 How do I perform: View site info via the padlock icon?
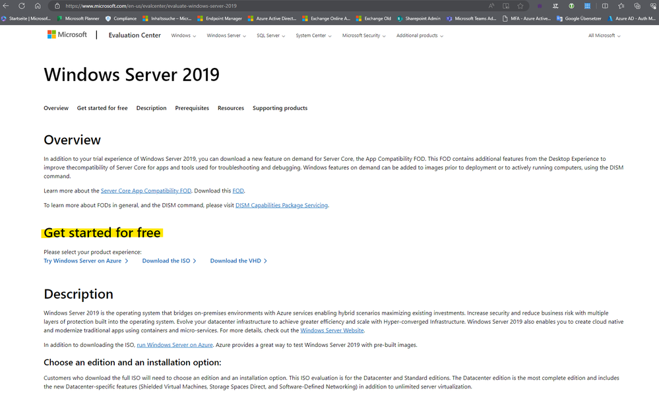57,6
